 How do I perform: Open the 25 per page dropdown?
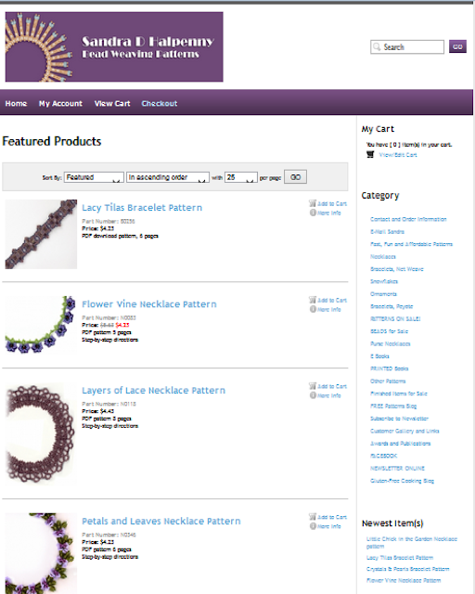pyautogui.click(x=241, y=177)
